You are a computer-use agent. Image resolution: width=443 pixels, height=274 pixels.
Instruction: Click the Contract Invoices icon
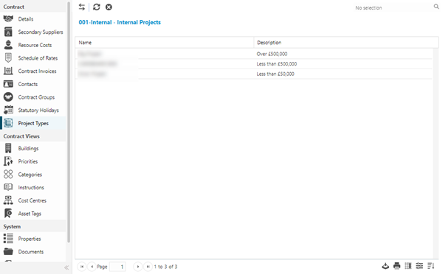click(8, 71)
